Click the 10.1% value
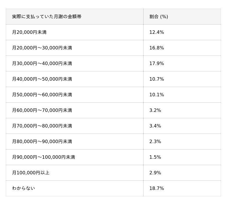This screenshot has width=232, height=205. [x=157, y=95]
